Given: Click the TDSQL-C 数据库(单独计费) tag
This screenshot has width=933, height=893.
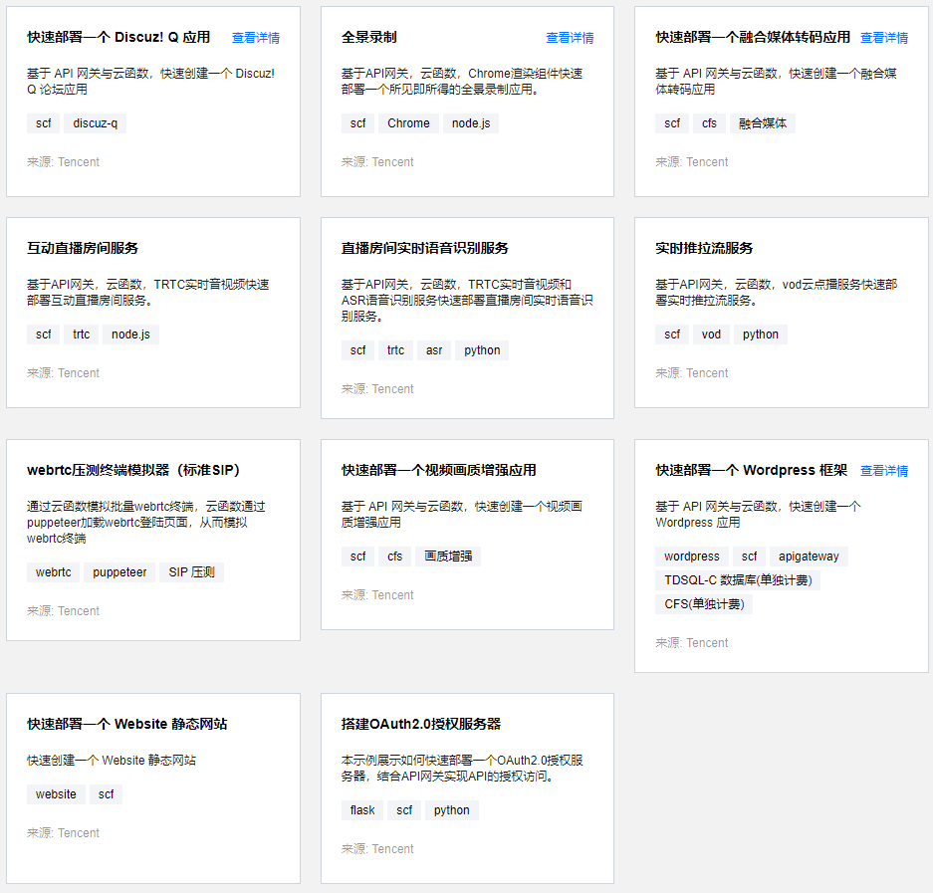Looking at the screenshot, I should (738, 580).
